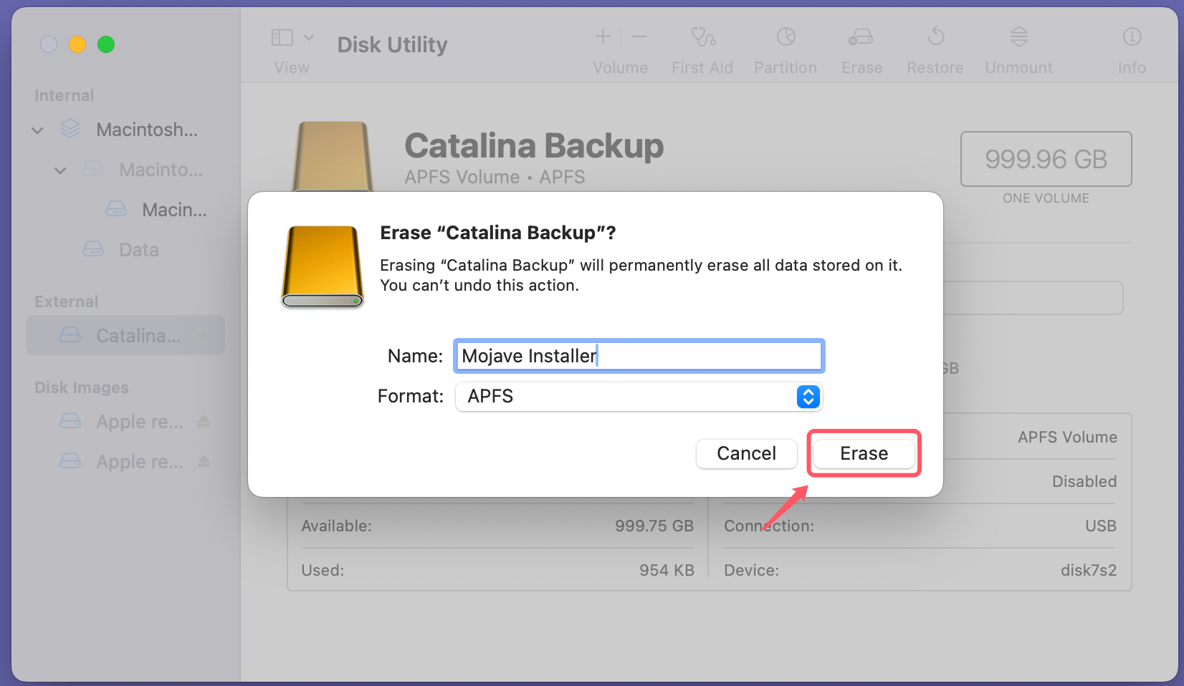Click the sidebar View toggle icon
The height and width of the screenshot is (686, 1184).
(282, 37)
